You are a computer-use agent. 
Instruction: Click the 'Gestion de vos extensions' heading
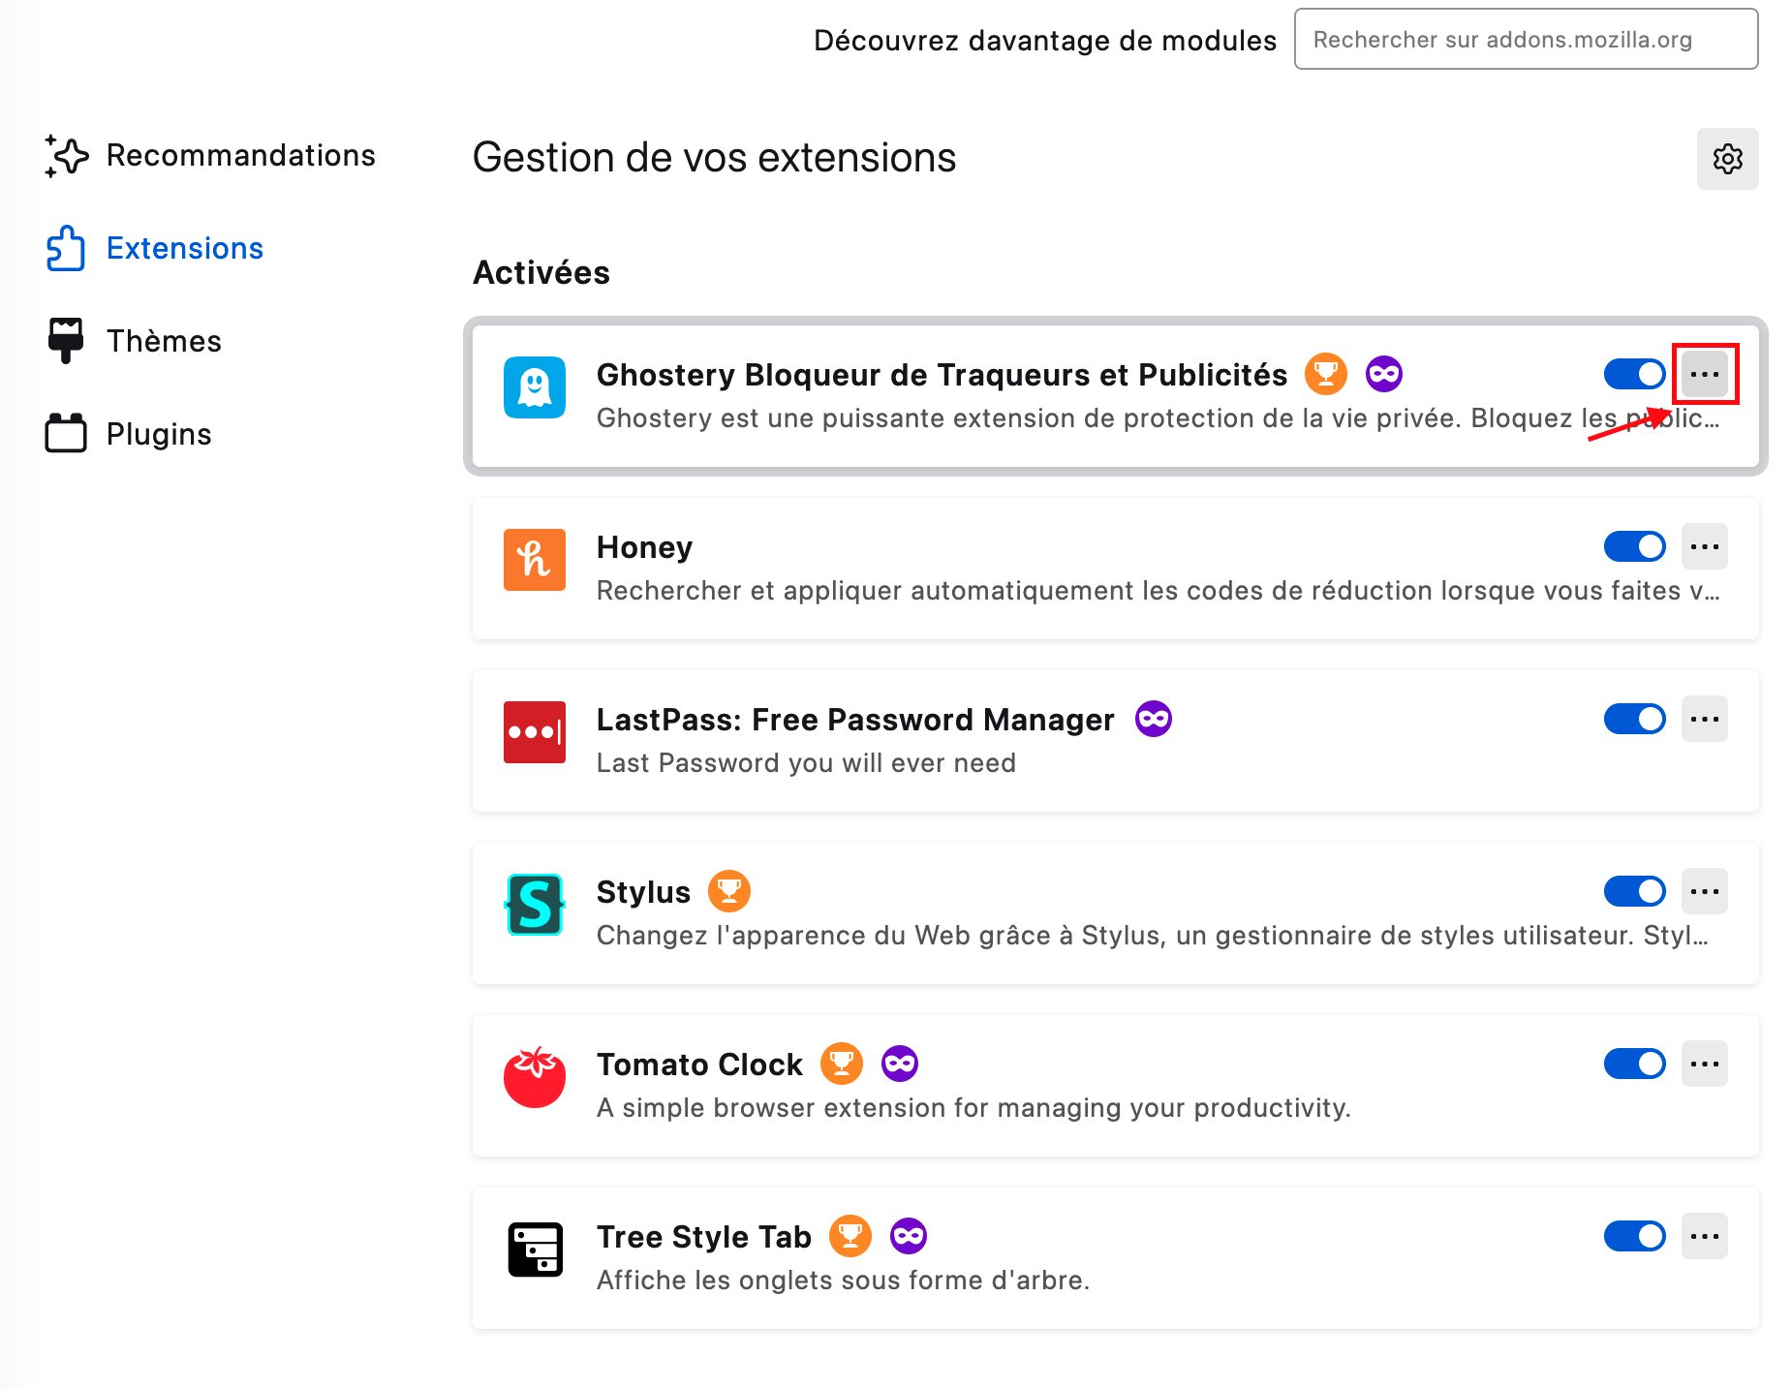(x=714, y=158)
